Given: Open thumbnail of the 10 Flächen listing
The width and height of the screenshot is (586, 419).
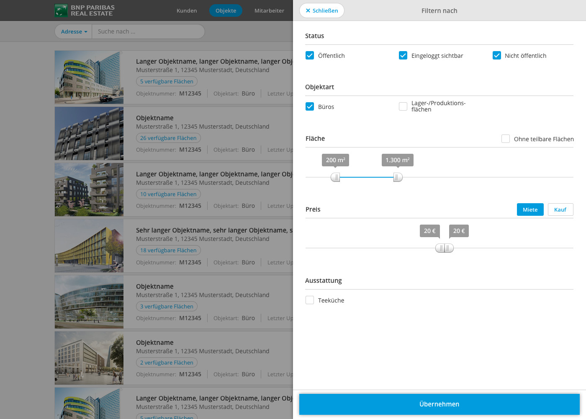Looking at the screenshot, I should pos(89,189).
